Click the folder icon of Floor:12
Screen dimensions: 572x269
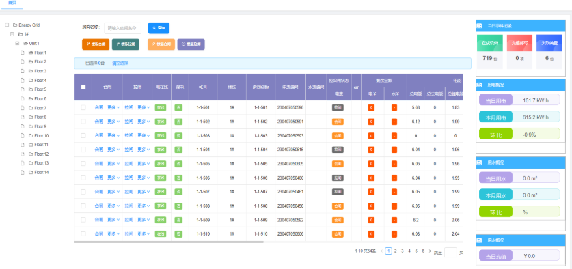31,154
